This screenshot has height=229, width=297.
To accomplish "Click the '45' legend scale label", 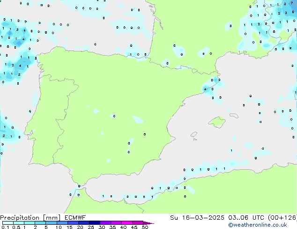I will tap(134, 227).
